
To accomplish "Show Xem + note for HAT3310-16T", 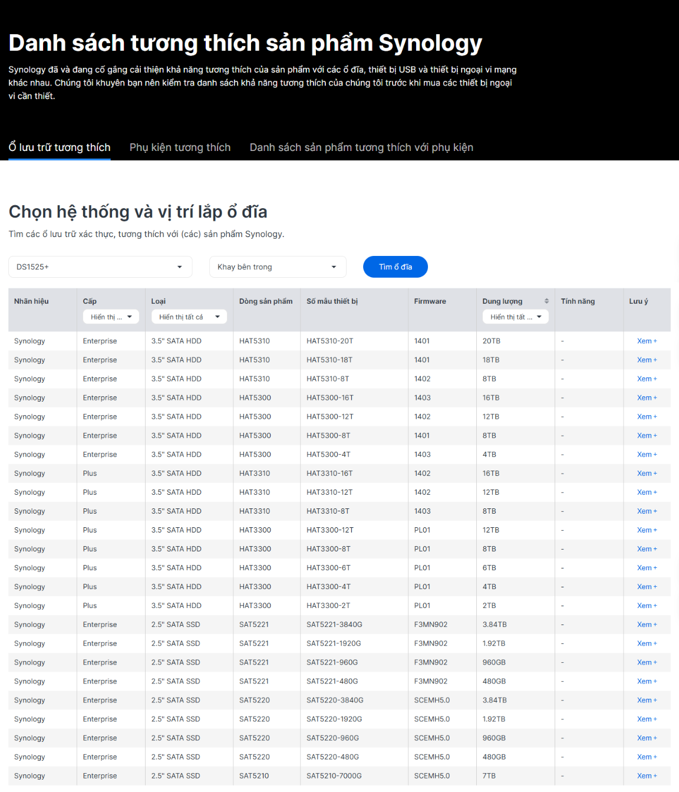I will 647,473.
